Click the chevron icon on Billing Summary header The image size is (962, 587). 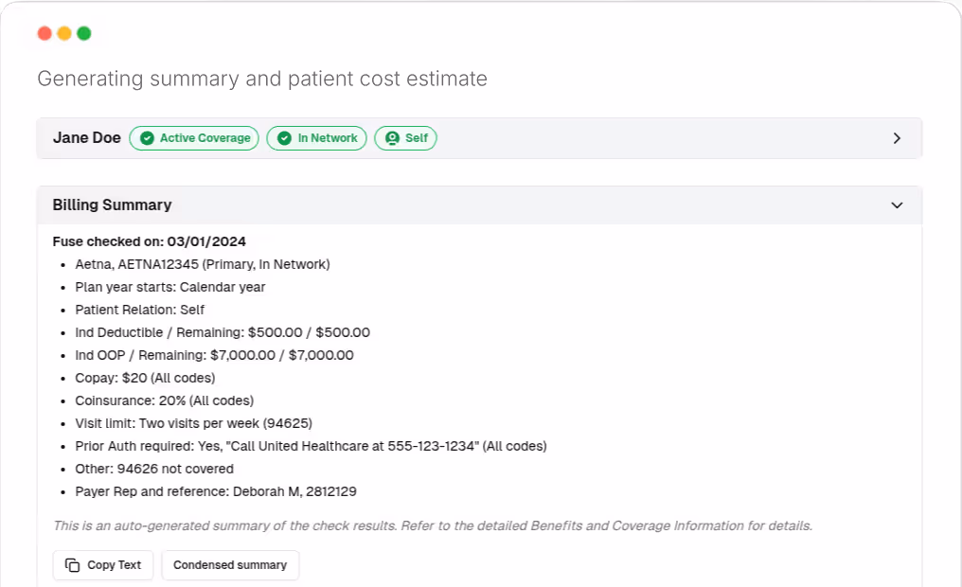point(897,205)
